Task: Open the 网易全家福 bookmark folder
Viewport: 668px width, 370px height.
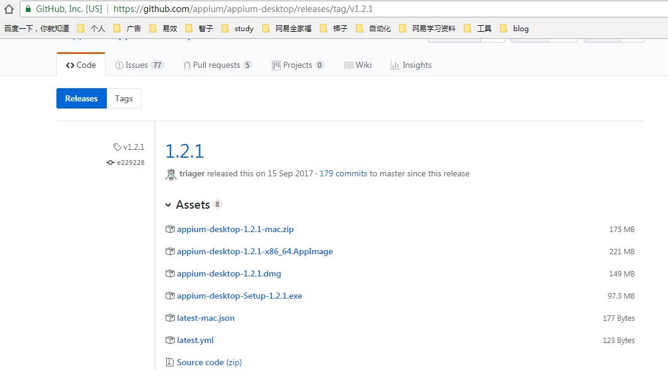Action: click(287, 29)
